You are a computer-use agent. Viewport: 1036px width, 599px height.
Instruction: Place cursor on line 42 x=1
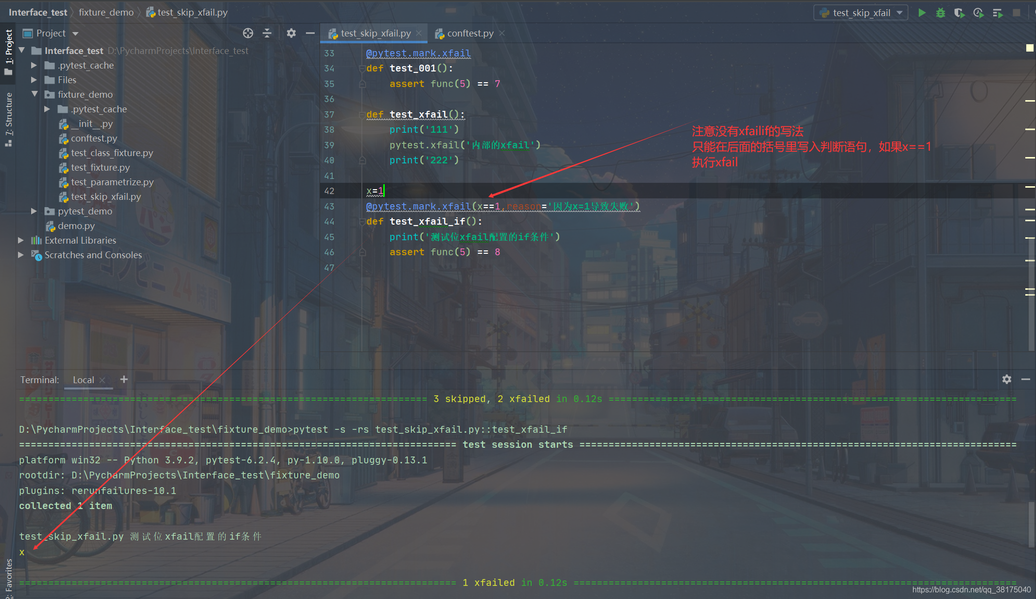pos(375,191)
